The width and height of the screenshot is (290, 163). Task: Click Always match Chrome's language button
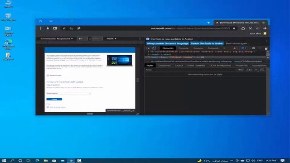pyautogui.click(x=168, y=43)
